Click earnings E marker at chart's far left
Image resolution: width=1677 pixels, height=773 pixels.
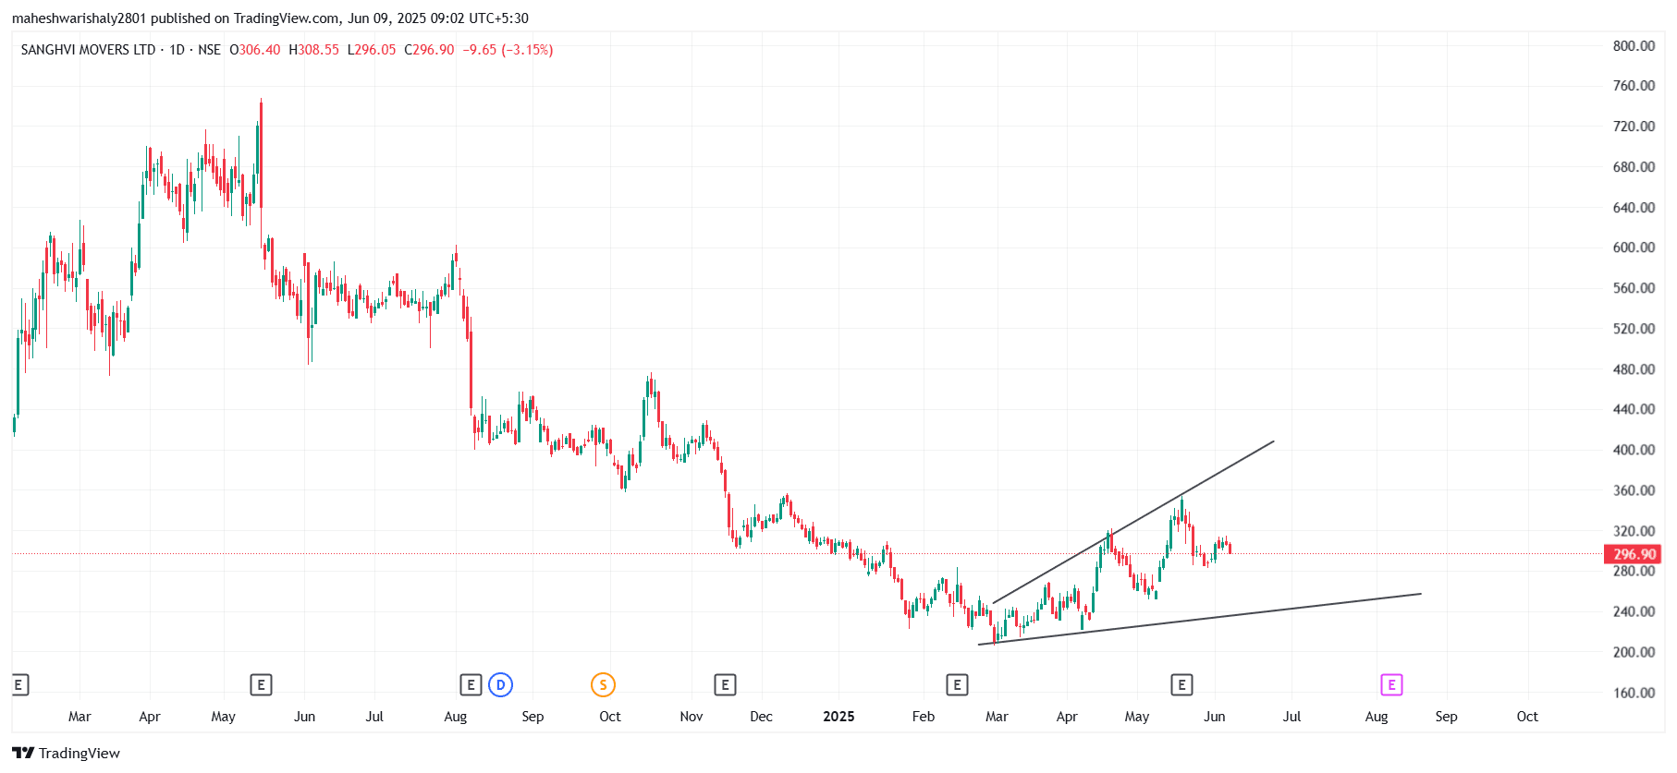(19, 684)
